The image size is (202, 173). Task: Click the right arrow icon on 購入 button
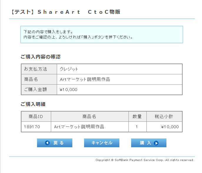pyautogui.click(x=156, y=143)
